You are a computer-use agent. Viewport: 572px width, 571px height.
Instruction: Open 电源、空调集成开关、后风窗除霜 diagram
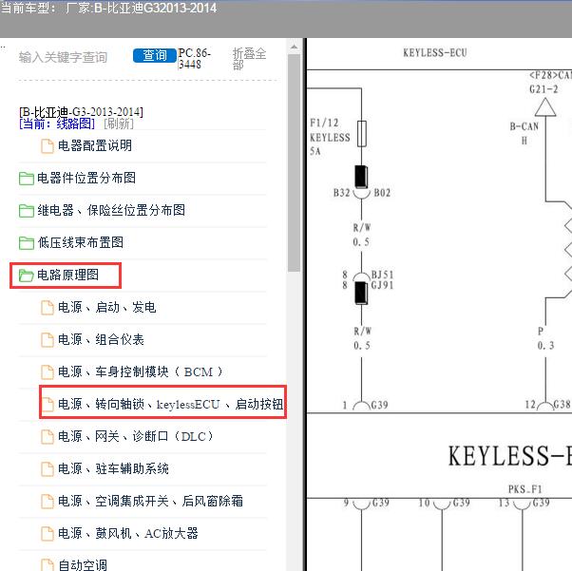pyautogui.click(x=151, y=501)
